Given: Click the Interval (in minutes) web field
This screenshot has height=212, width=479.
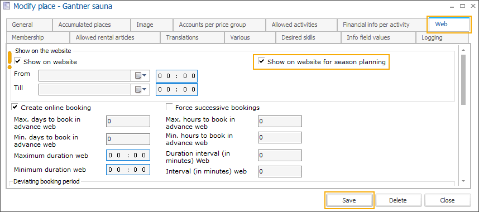Looking at the screenshot, I should (280, 171).
